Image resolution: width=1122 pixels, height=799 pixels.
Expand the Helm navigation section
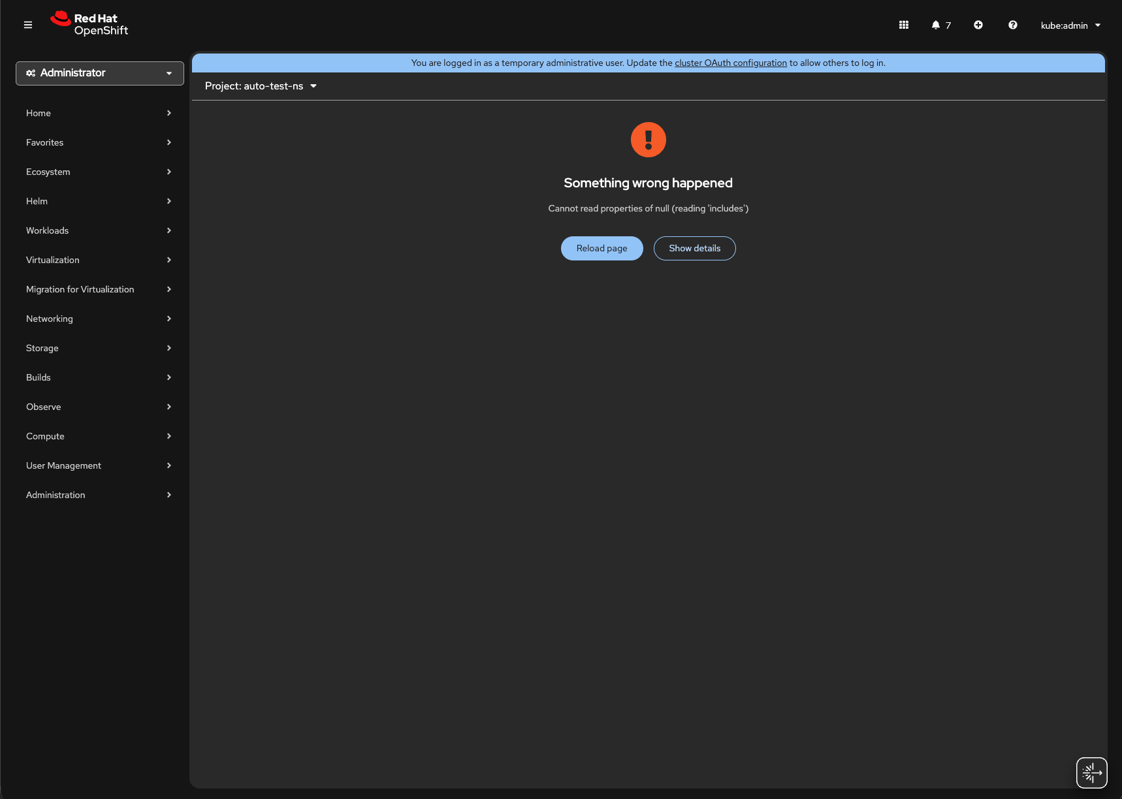click(99, 201)
